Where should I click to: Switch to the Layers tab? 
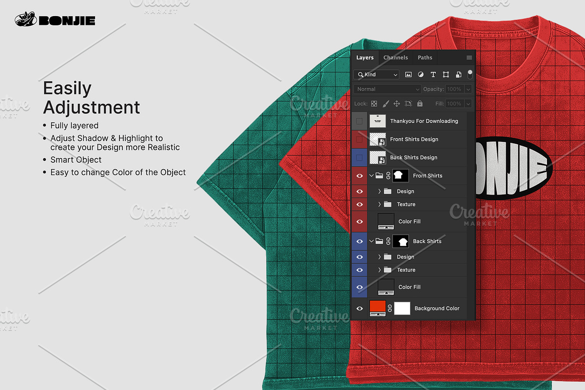pos(365,58)
